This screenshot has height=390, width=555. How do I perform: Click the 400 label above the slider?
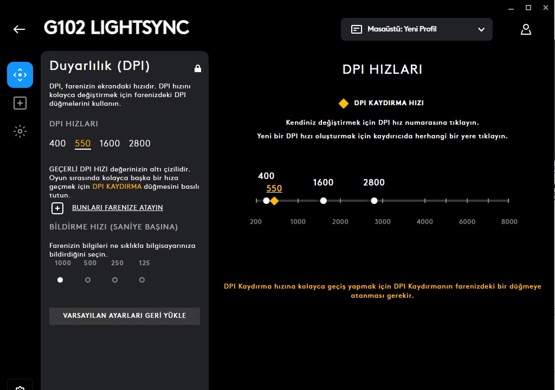266,176
